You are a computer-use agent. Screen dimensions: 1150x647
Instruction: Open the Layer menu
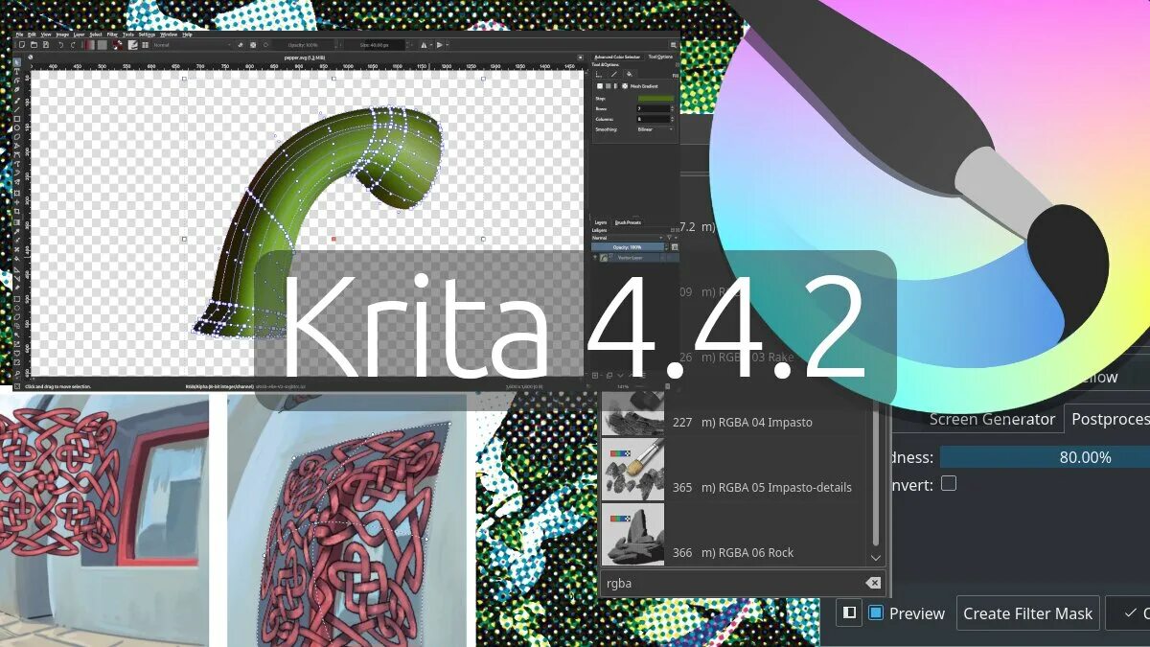click(x=79, y=35)
